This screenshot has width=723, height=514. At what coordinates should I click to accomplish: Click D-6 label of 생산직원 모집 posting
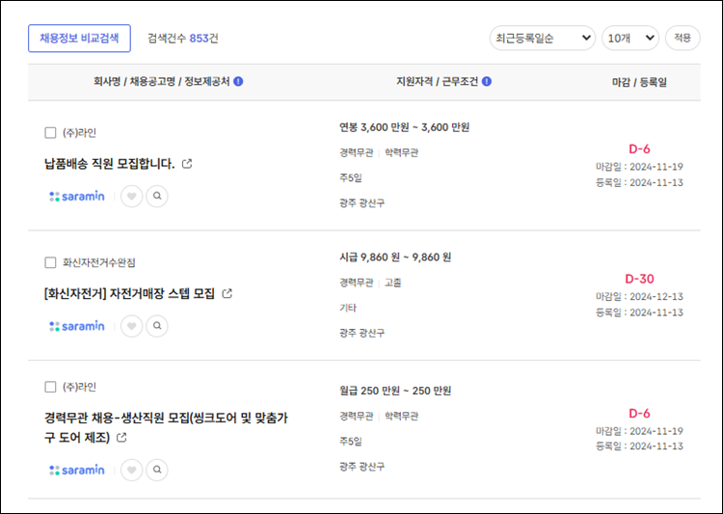[x=639, y=414]
